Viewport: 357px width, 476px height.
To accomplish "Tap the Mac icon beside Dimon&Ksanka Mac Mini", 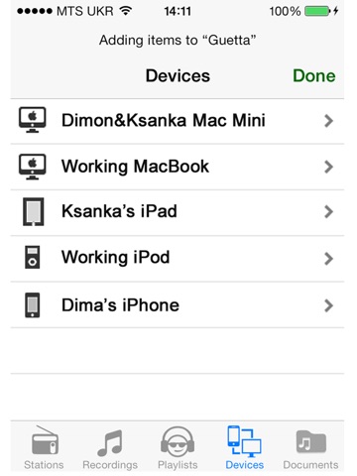I will click(x=32, y=120).
